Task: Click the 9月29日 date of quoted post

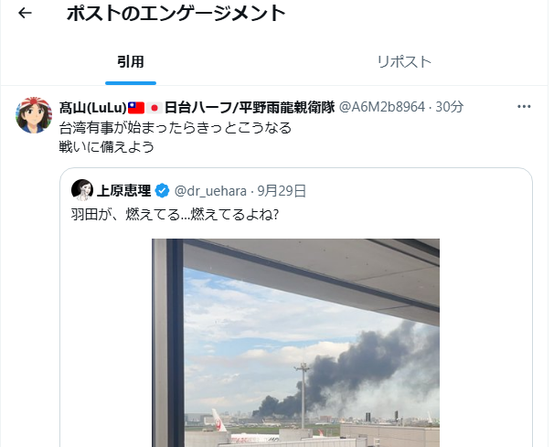Action: click(x=282, y=191)
